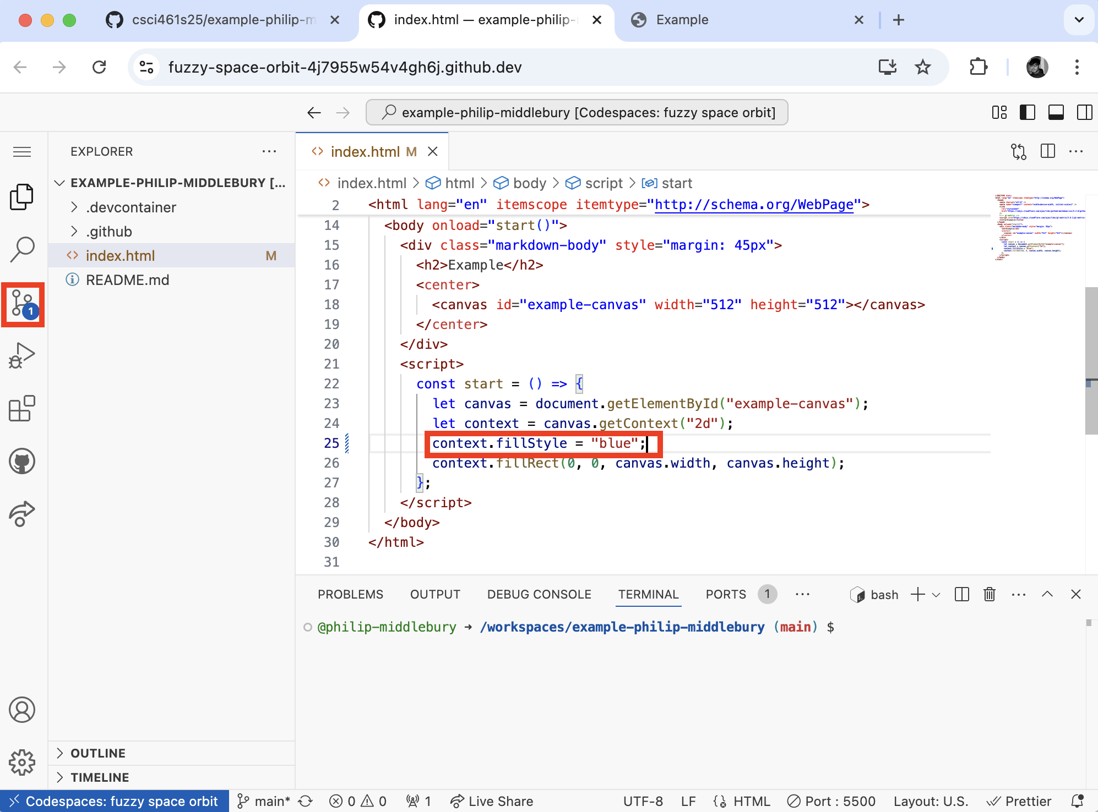Expand the TIMELINE section

tap(171, 777)
